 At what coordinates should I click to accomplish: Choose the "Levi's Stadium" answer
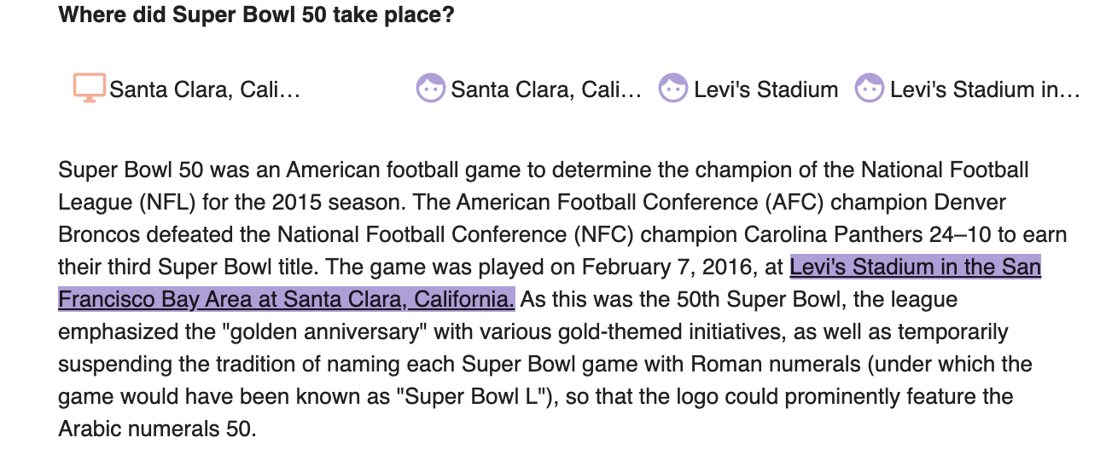pyautogui.click(x=766, y=89)
